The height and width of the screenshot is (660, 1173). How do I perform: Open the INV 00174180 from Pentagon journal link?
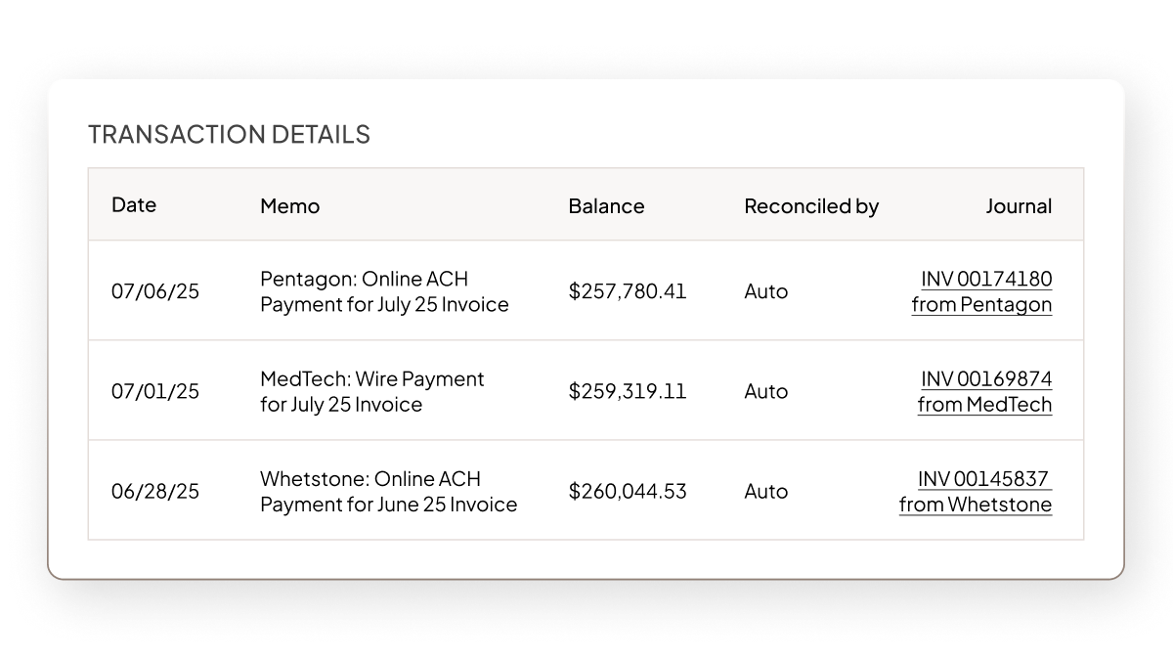(x=982, y=290)
